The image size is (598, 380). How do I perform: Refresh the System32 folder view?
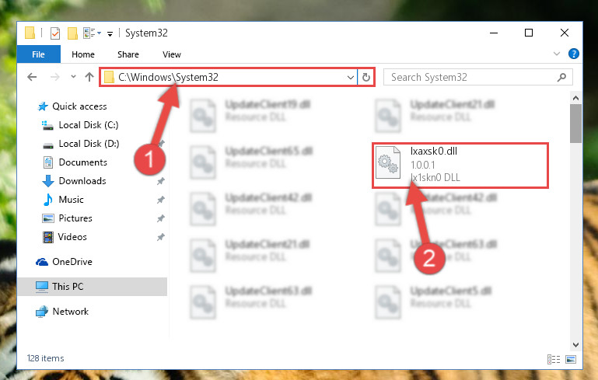[x=366, y=77]
